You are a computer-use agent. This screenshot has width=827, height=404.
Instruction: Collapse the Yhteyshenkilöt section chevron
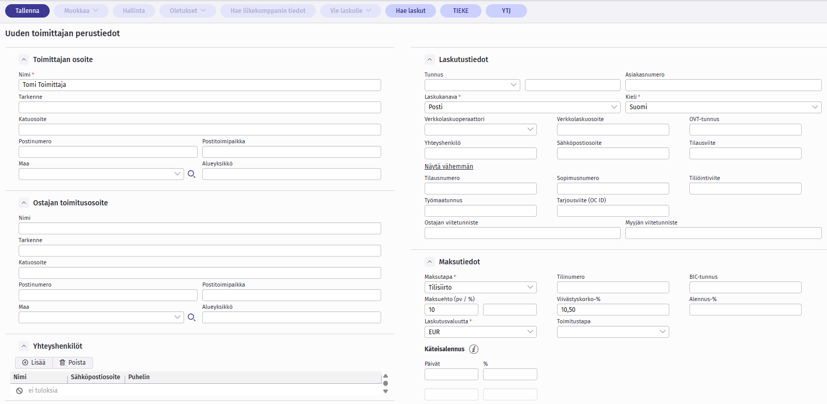pyautogui.click(x=24, y=346)
